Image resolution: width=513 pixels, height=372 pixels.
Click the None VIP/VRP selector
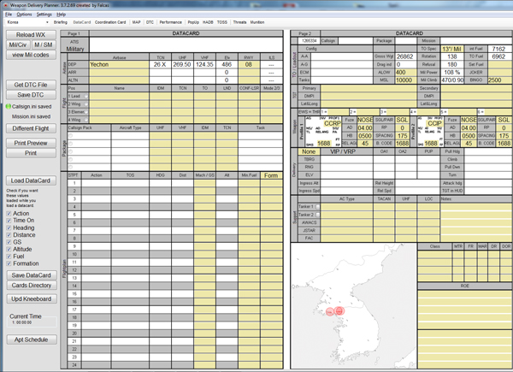coord(309,151)
